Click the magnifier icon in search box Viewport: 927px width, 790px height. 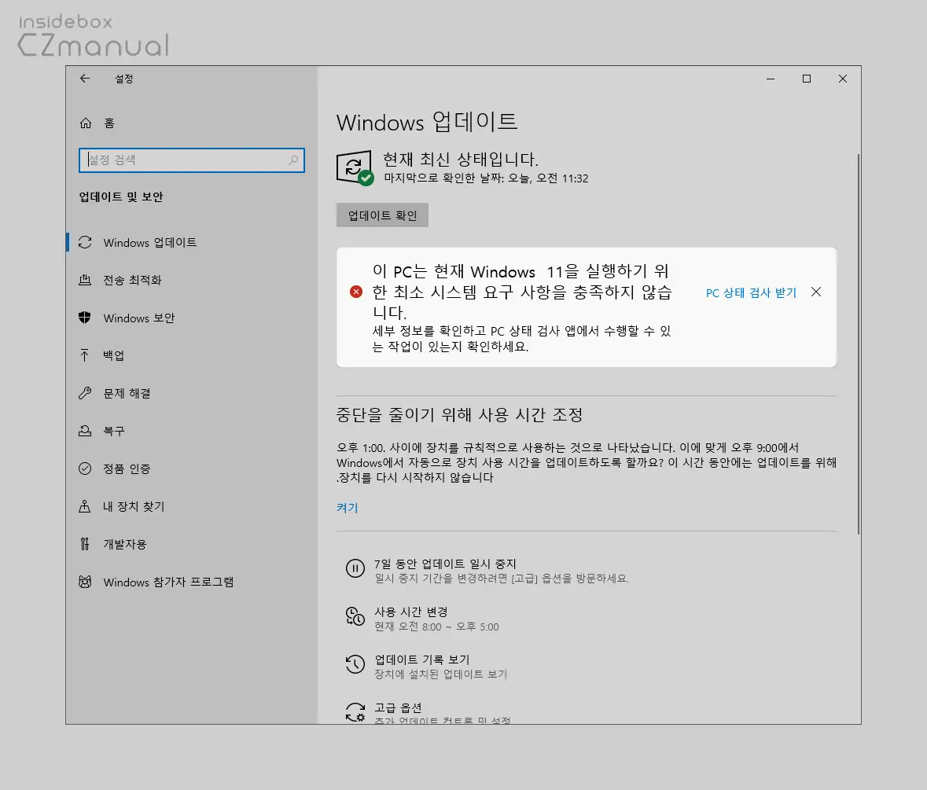[293, 160]
